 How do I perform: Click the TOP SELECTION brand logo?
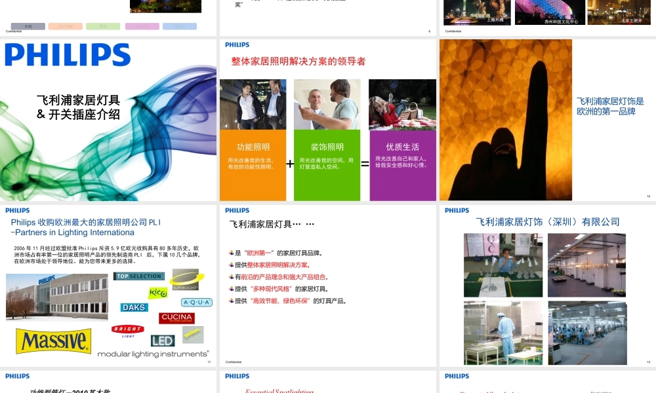coord(139,276)
